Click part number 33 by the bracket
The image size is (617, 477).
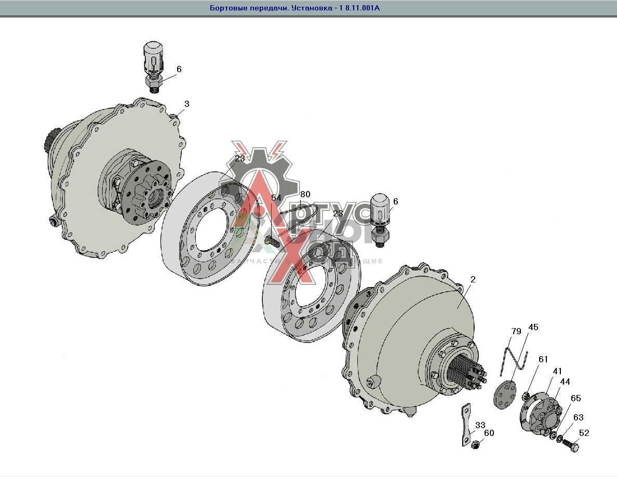(480, 424)
